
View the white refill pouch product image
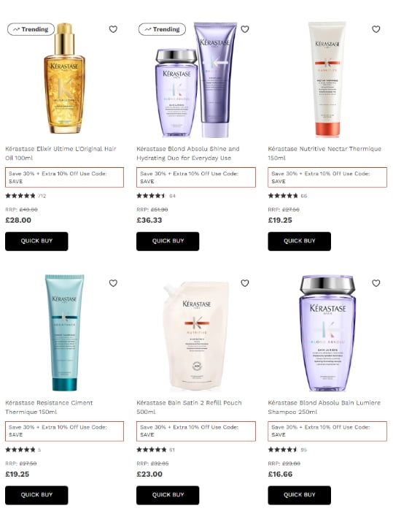pyautogui.click(x=196, y=336)
